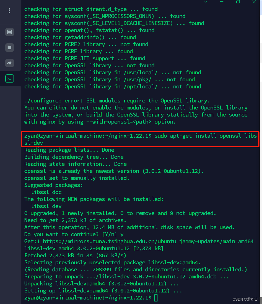Screen dimensions: 262x304
Task: Click the 'OpenSSL library in /usr/pkg/' line
Action: [x=110, y=79]
